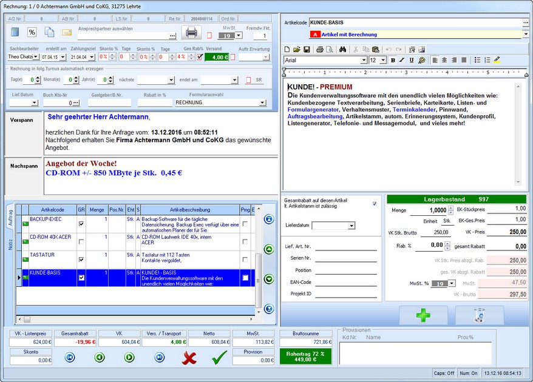Open Formularauswahl RECHNUNG dropdown
This screenshot has height=382, width=533.
point(262,102)
